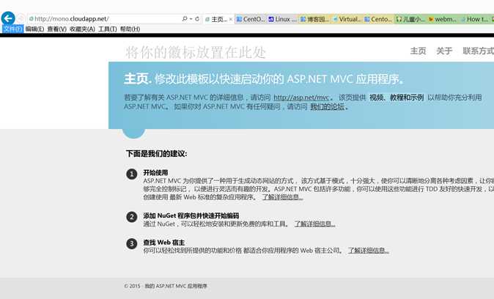Viewport: 494px width, 299px height.
Task: Open the address bar dropdown arrow
Action: 191,19
